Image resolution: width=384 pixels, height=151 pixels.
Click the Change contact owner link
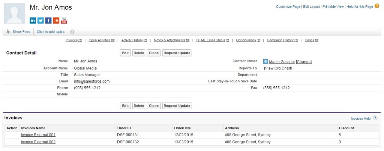click(304, 62)
